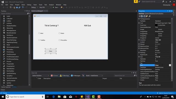Click the Windows Start button
Screen dimensions: 176x99
point(2,97)
